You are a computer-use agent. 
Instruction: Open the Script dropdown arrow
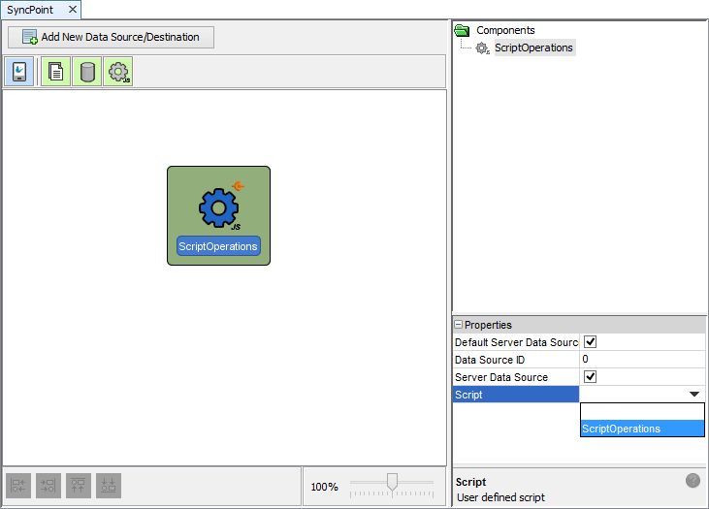pyautogui.click(x=694, y=395)
